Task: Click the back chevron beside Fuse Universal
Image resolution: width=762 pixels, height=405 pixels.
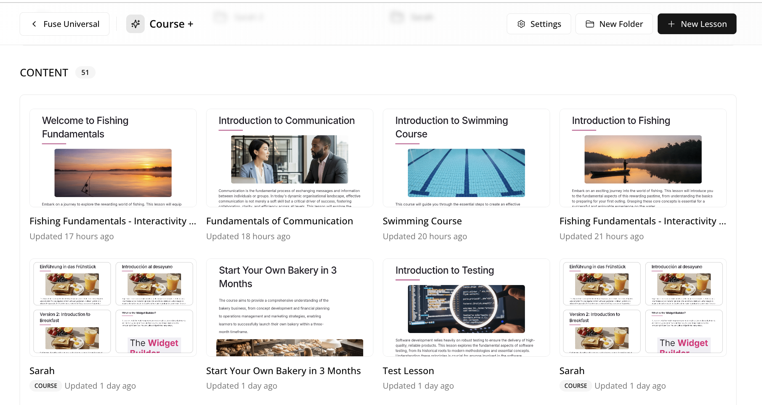Action: (34, 24)
